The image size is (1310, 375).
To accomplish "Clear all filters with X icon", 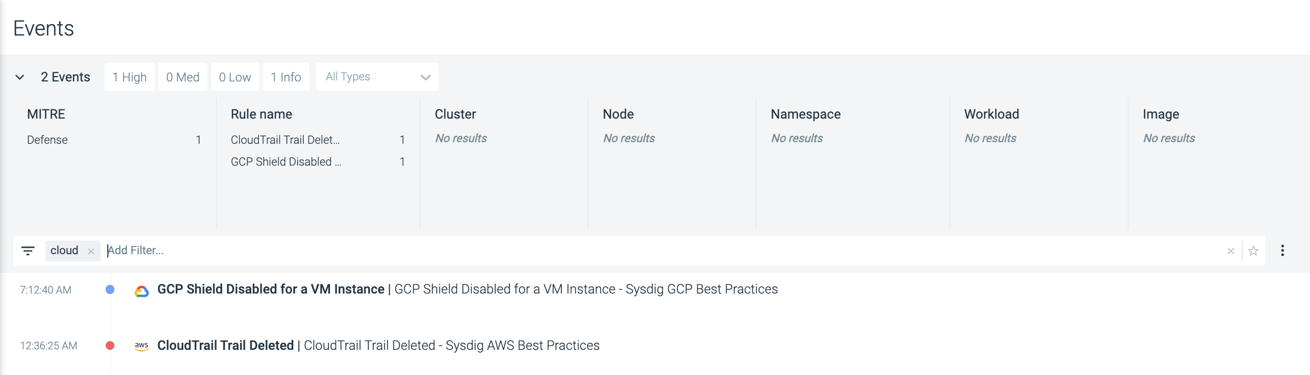I will pyautogui.click(x=1231, y=251).
